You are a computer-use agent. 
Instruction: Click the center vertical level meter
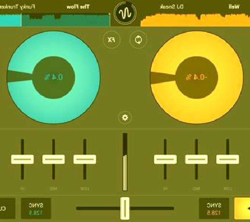(x=125, y=162)
